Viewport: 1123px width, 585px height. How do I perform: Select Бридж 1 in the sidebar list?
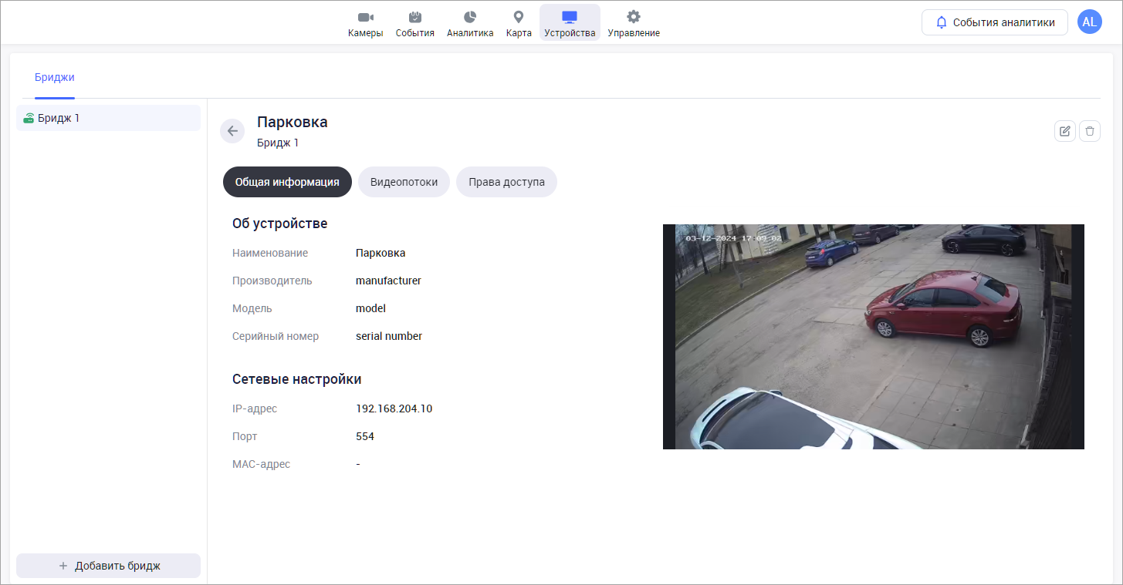click(108, 118)
